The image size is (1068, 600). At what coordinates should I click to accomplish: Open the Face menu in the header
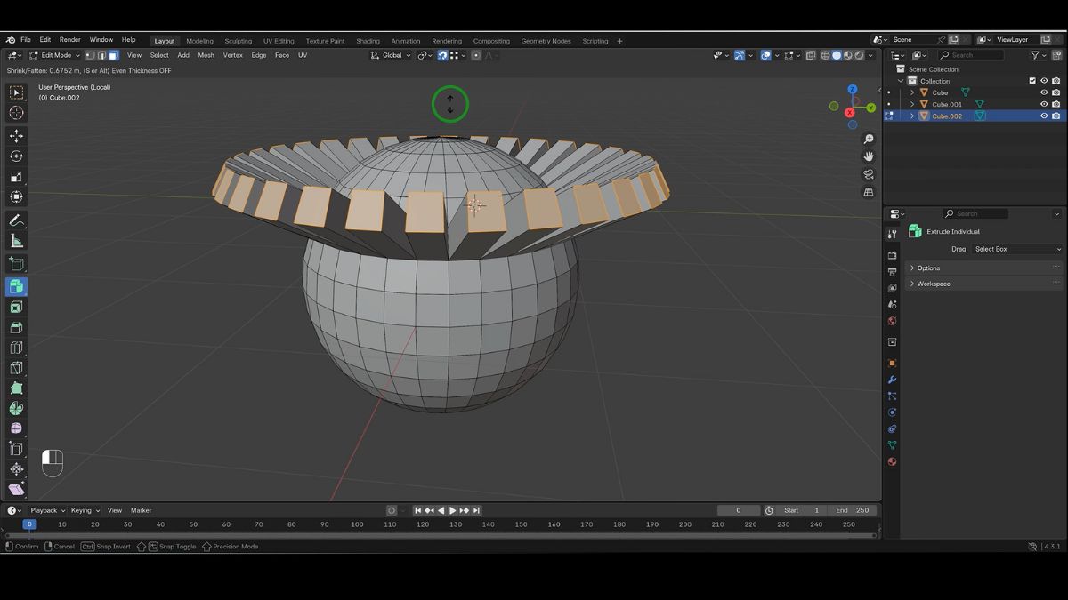point(281,55)
